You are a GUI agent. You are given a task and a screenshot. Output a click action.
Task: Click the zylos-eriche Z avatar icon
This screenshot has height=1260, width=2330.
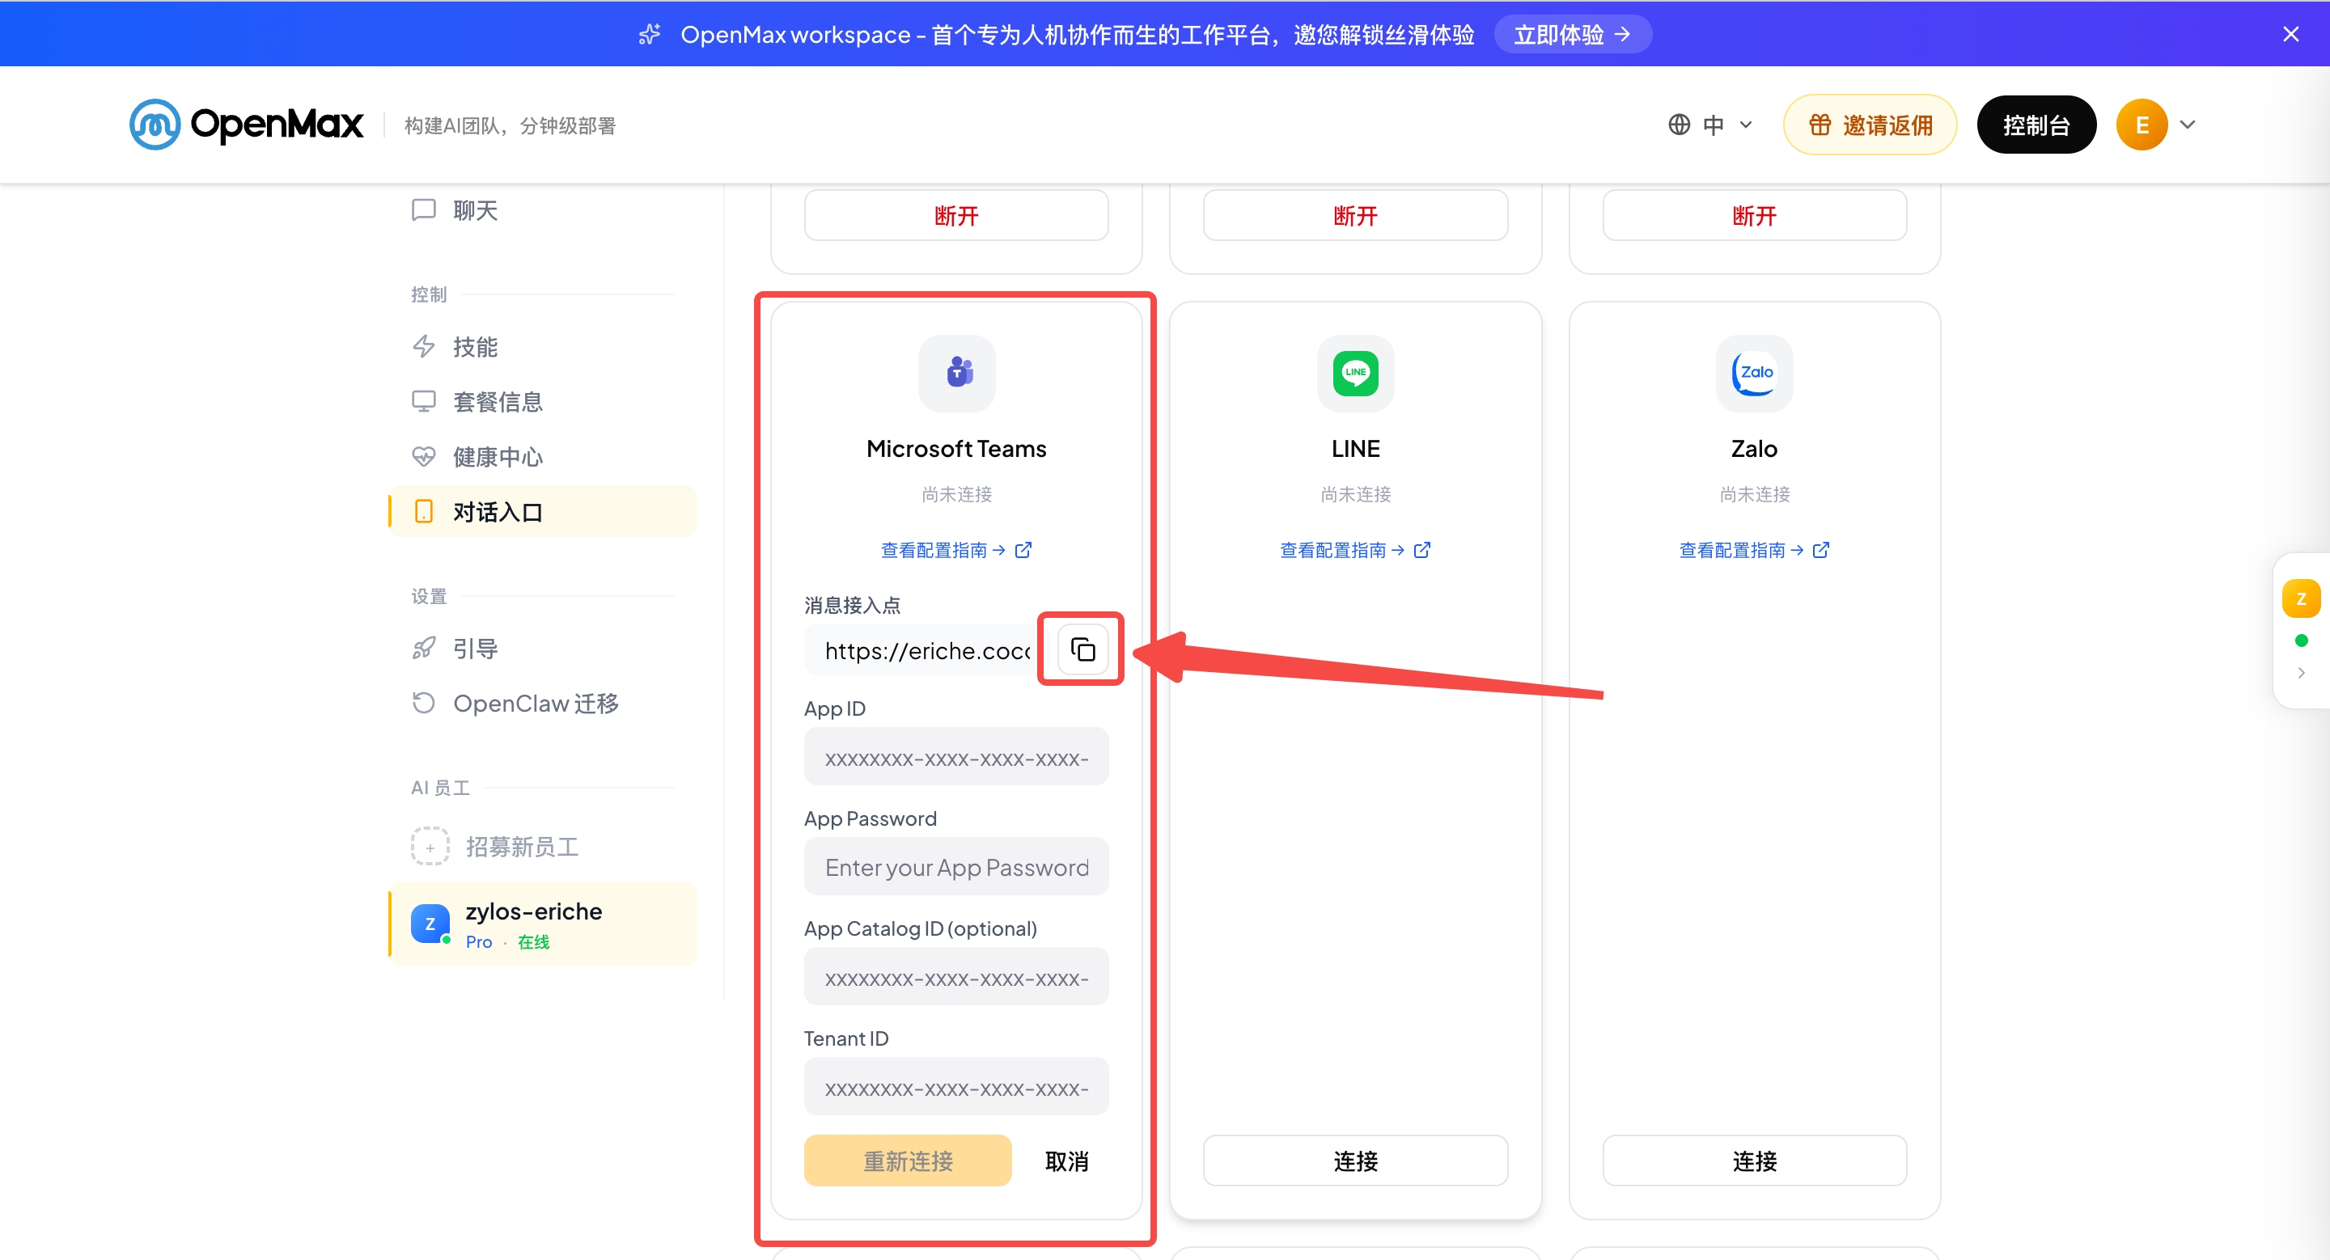click(x=430, y=924)
